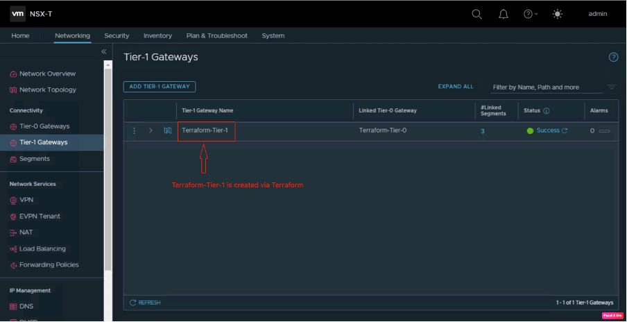Click the Status column info icon
Viewport: 627px width, 322px height.
(x=547, y=110)
